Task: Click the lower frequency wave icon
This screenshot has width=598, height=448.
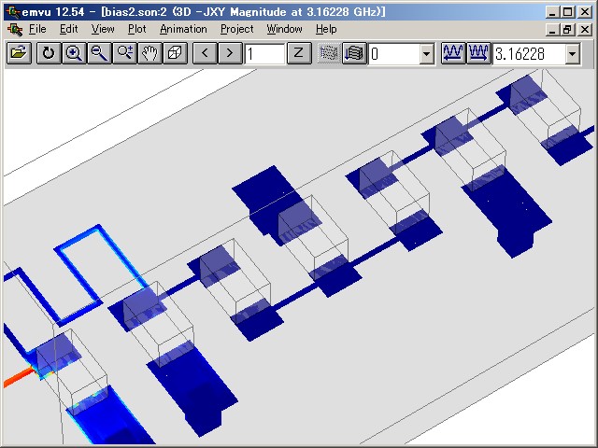Action: click(453, 53)
